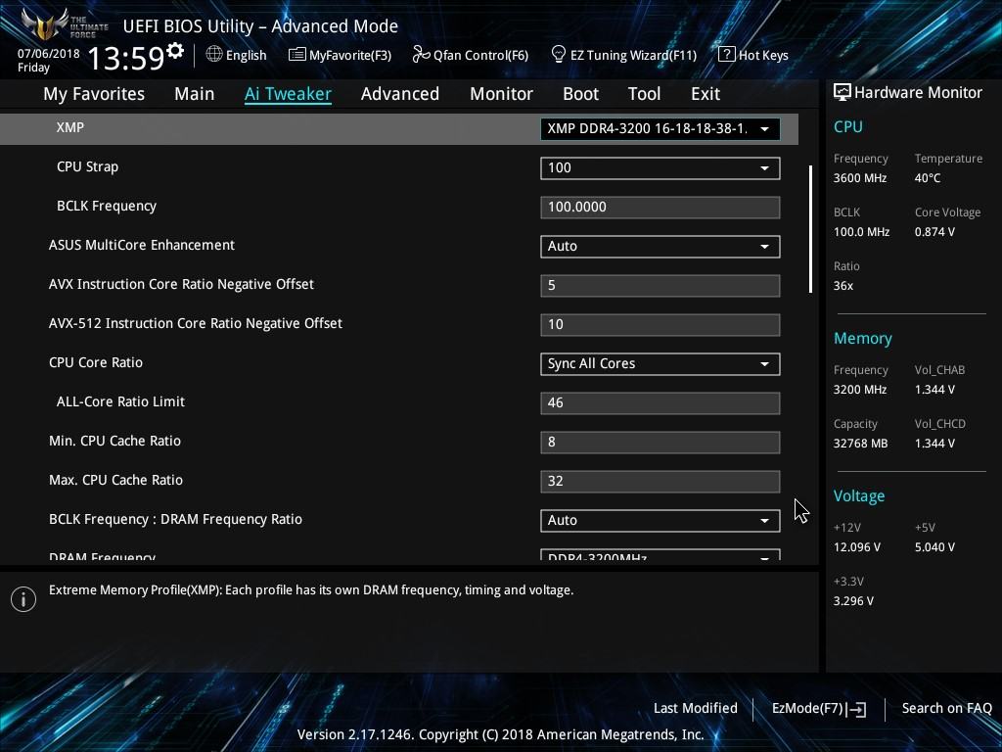This screenshot has height=752, width=1002.
Task: Go to the Advanced tab
Action: [x=400, y=94]
